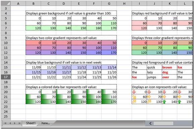Click the first sheet navigation arrow
194x129 pixels.
(x=5, y=123)
